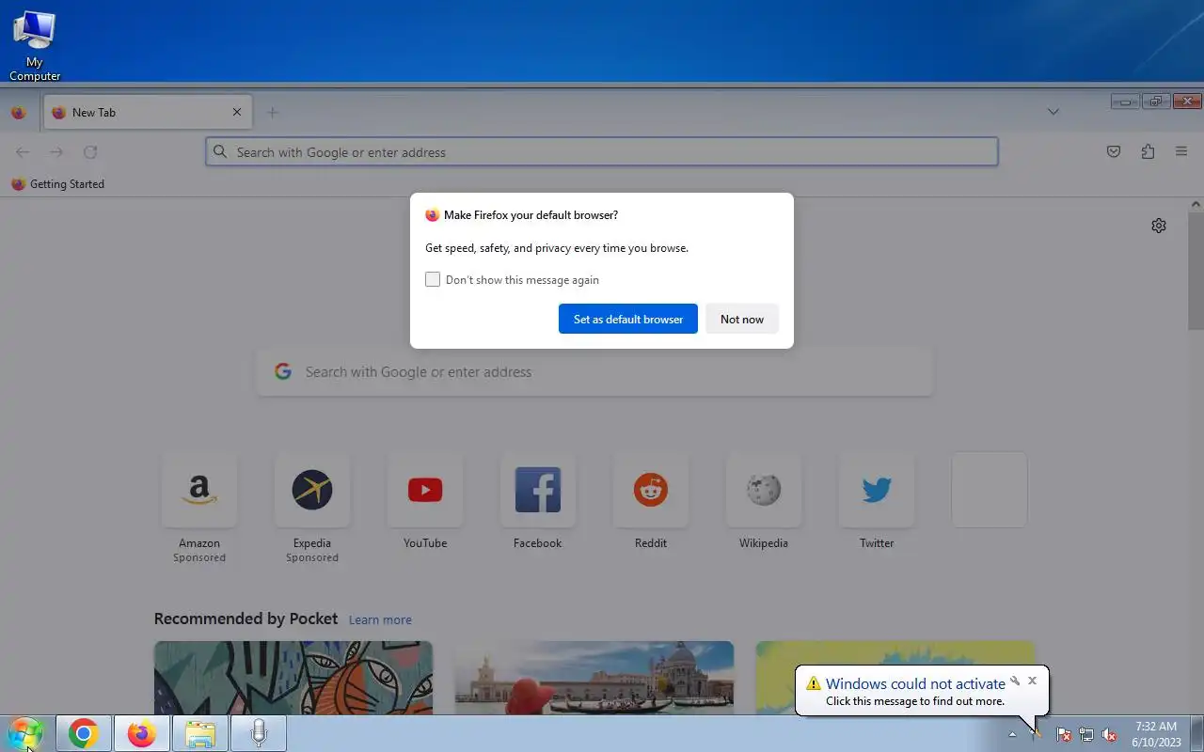Viewport: 1204px width, 752px height.
Task: Click the page's Google search field
Action: point(594,371)
